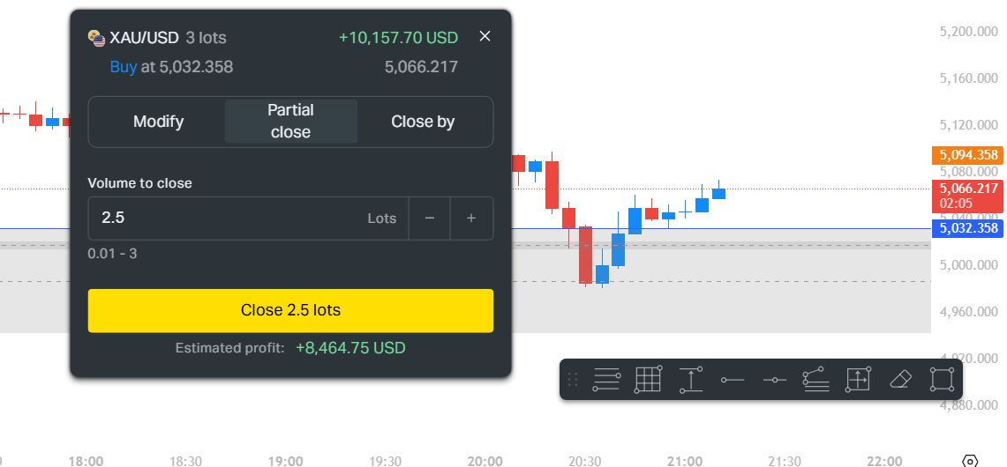The image size is (1007, 467).
Task: Select the Fibonacci retracement lines tool
Action: click(x=606, y=380)
